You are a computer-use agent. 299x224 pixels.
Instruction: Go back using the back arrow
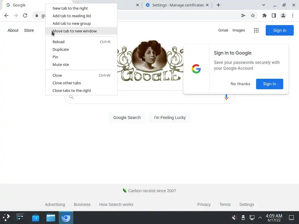(6, 15)
